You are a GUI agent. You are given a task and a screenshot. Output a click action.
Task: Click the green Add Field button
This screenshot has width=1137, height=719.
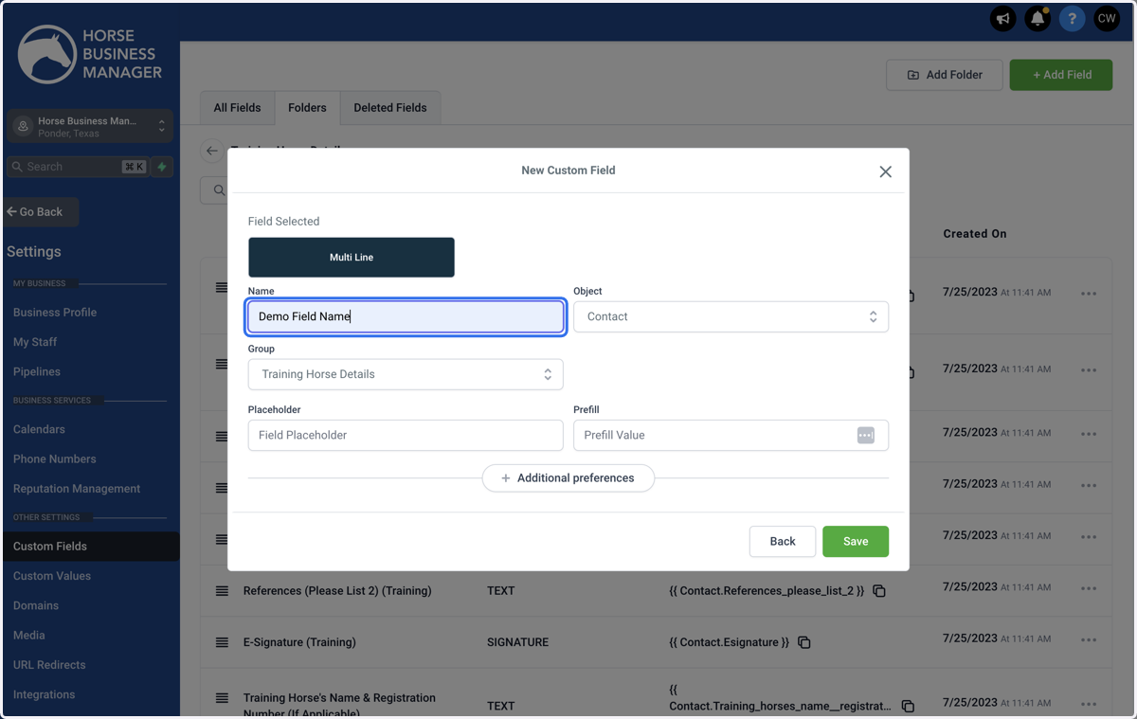tap(1061, 75)
